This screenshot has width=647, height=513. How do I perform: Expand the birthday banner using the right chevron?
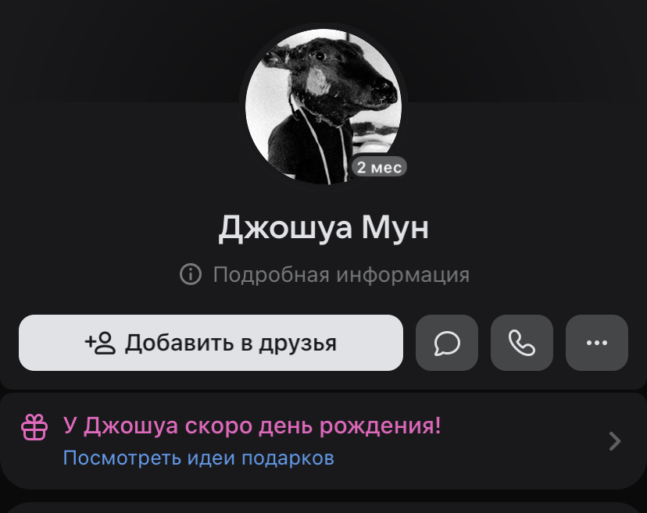[615, 441]
